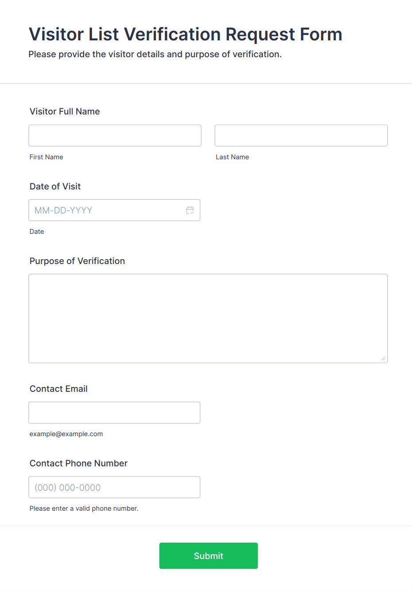Click the "Visitor Full Name" label

point(65,111)
